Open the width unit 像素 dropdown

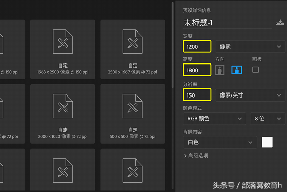(250, 47)
